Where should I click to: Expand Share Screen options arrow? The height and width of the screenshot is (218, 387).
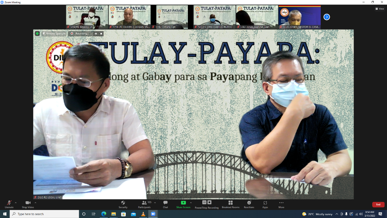(x=191, y=203)
